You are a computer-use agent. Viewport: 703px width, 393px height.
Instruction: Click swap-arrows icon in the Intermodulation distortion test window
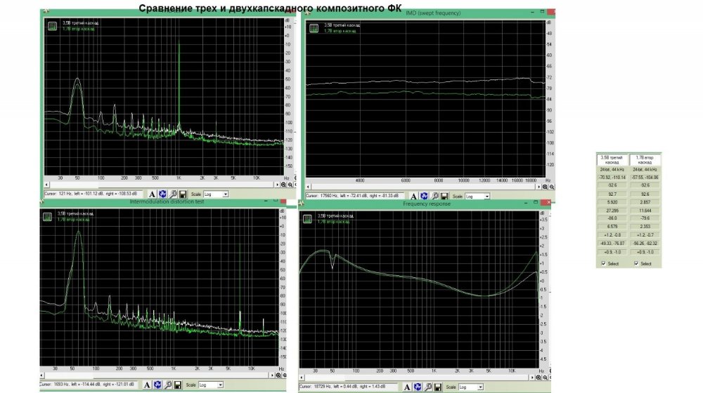(157, 385)
